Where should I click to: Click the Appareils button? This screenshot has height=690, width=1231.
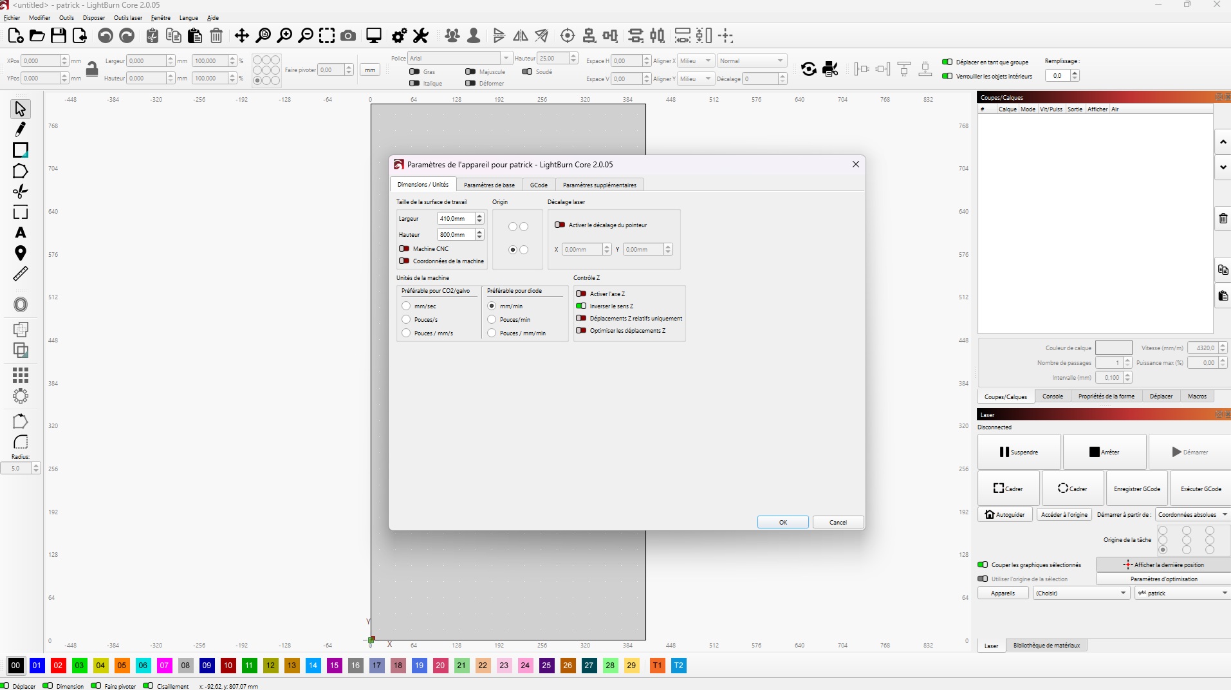(1003, 593)
